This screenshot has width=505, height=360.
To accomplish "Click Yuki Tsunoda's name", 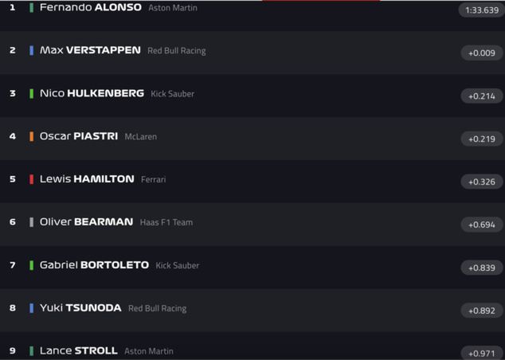I will 80,308.
